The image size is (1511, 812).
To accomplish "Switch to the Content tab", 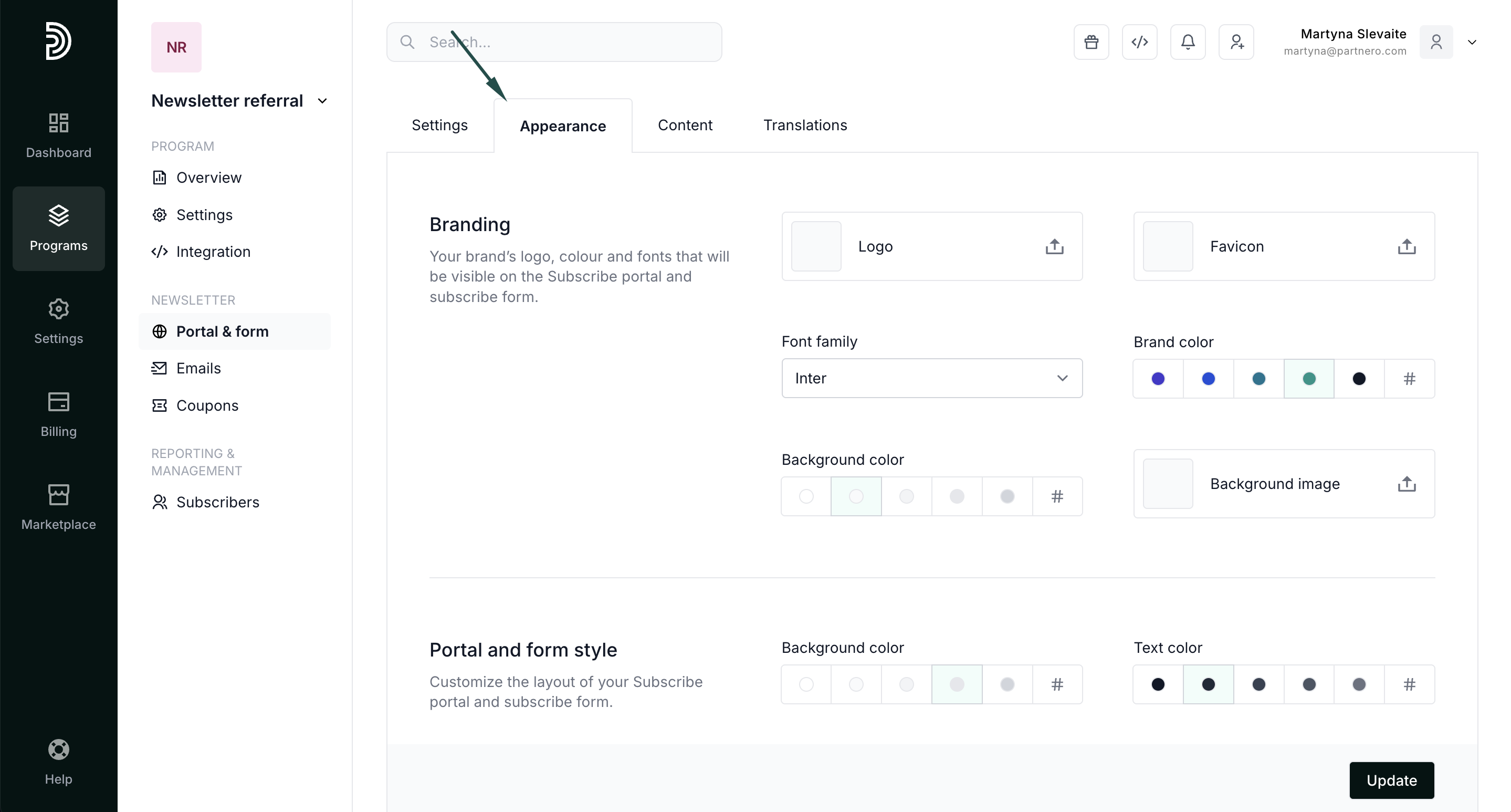I will [685, 125].
